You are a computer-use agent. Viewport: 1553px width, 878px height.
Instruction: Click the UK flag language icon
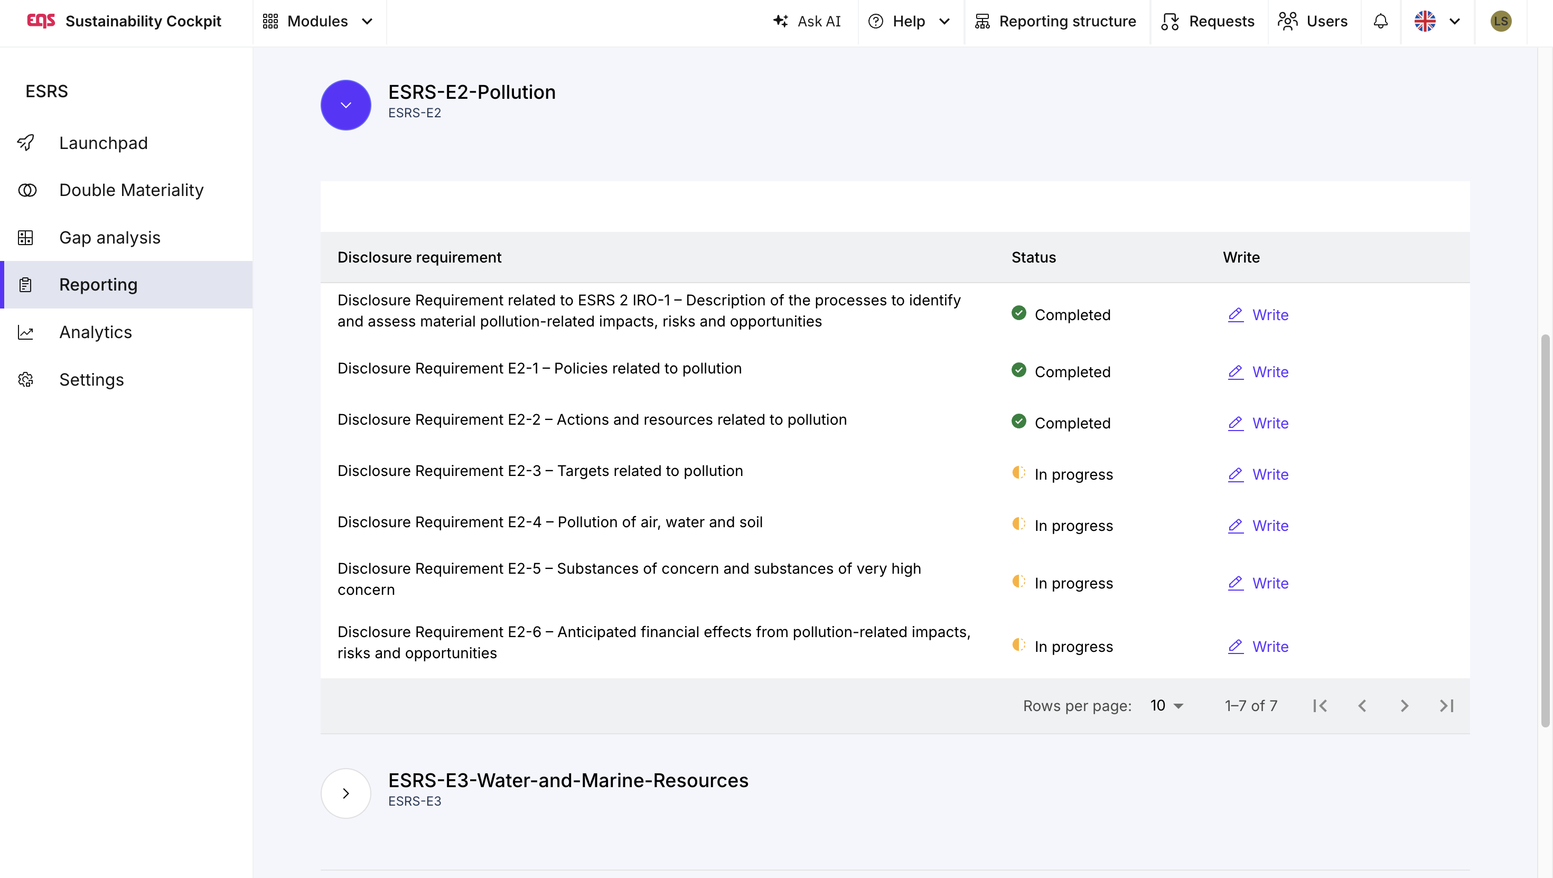[1425, 21]
